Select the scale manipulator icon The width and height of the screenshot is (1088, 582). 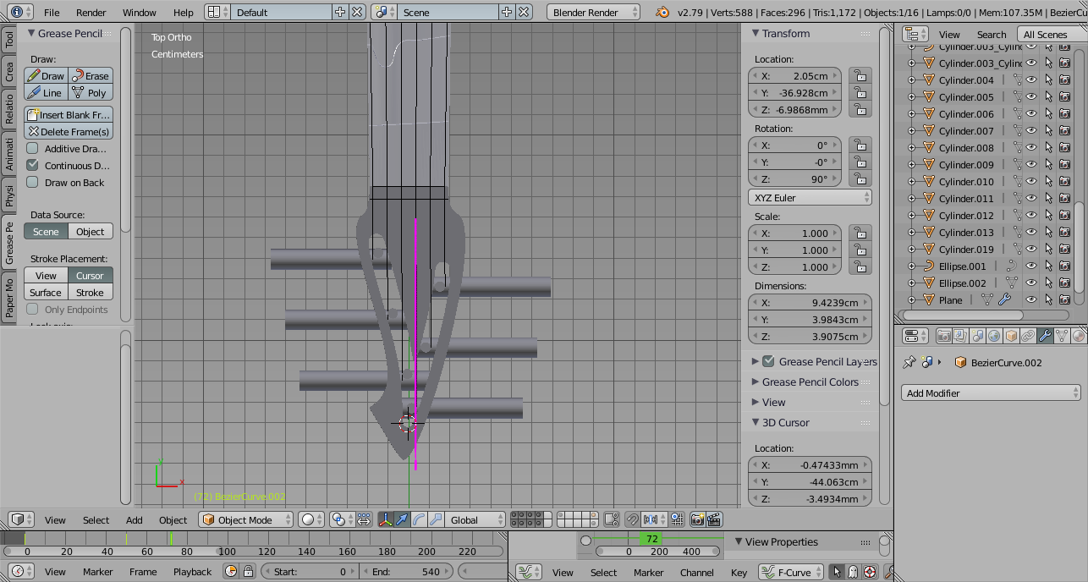[x=436, y=519]
